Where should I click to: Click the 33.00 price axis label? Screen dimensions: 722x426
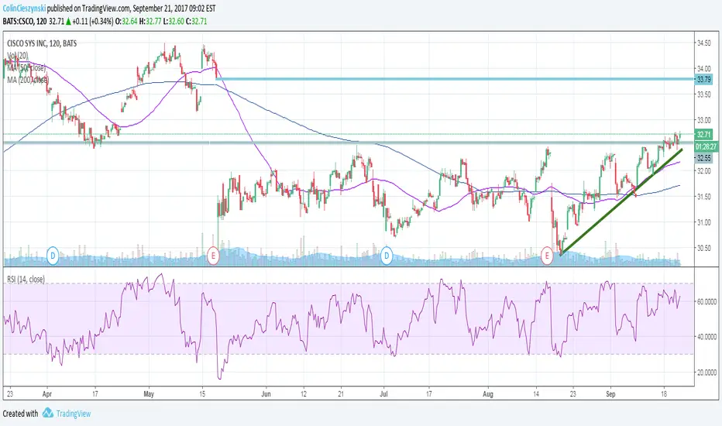(704, 120)
